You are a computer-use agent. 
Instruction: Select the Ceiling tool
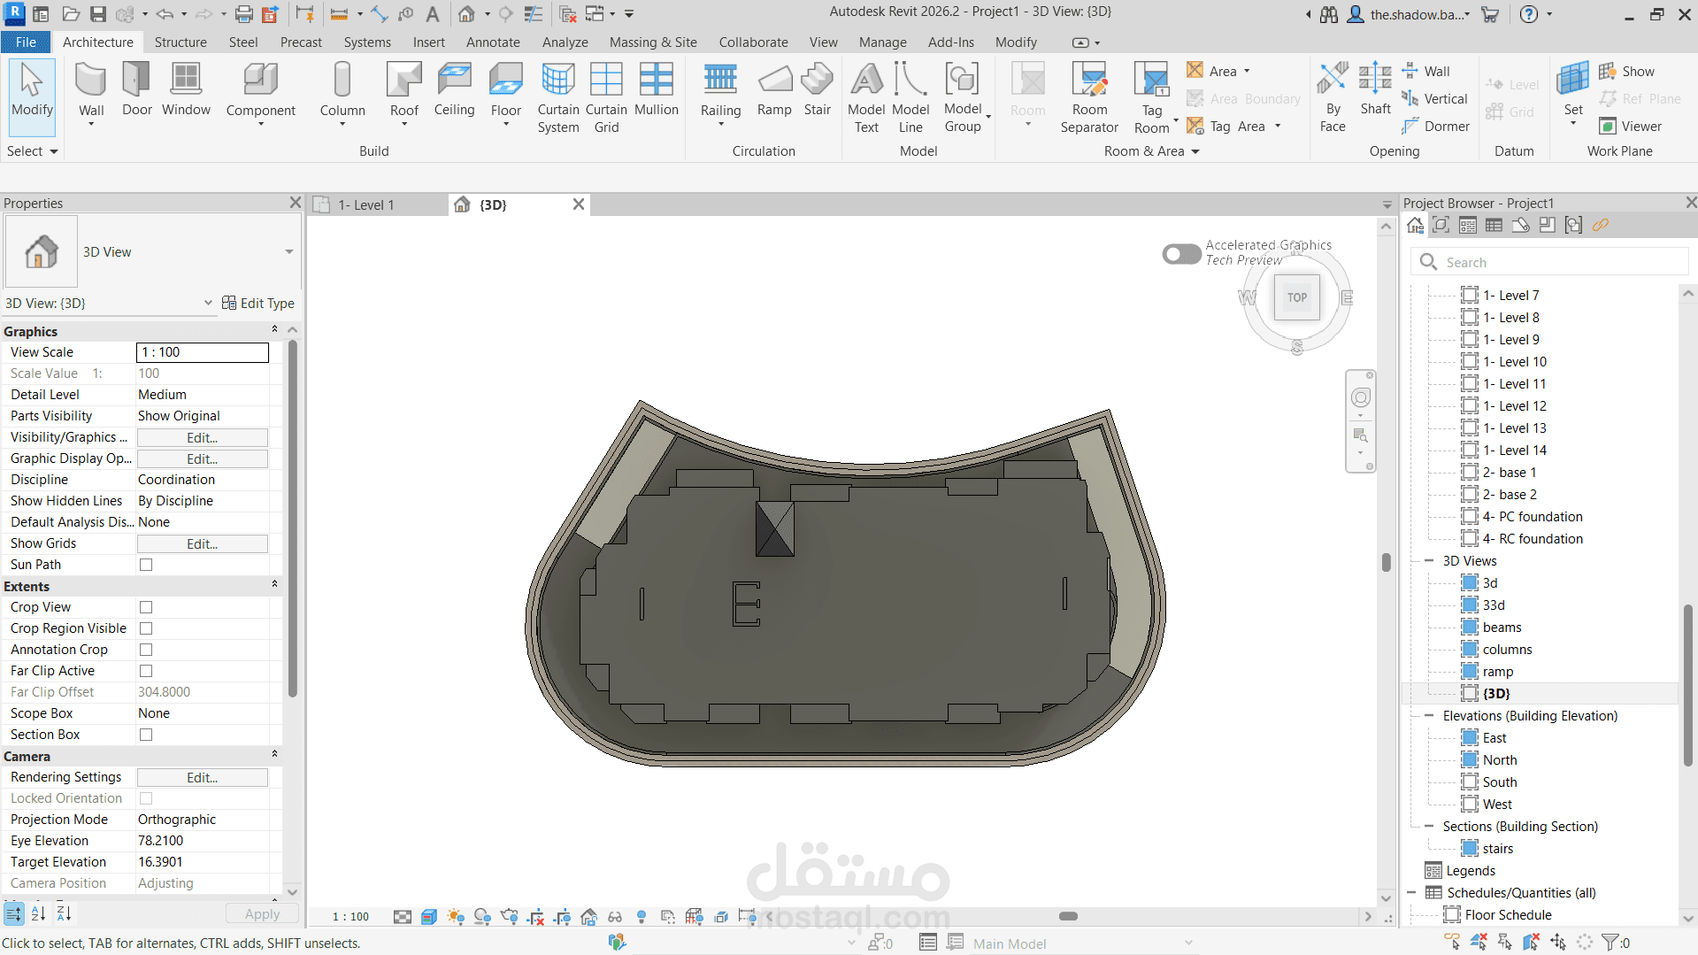[454, 89]
